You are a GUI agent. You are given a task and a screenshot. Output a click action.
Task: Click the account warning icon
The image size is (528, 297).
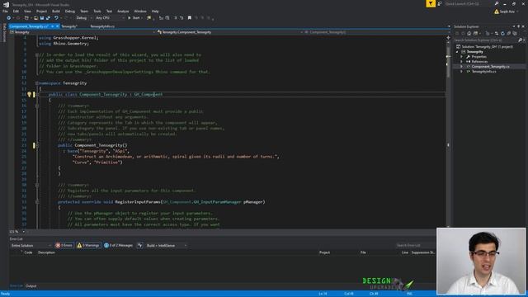497,12
